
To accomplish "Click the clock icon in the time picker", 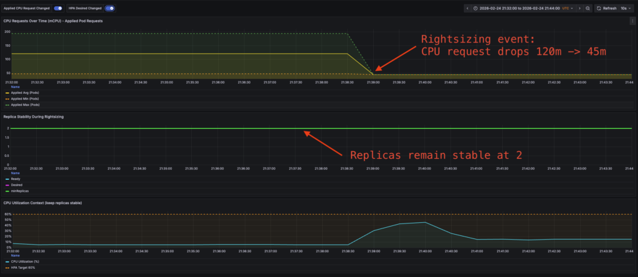I will pos(475,8).
